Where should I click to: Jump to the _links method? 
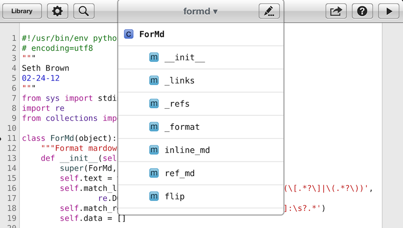point(200,81)
